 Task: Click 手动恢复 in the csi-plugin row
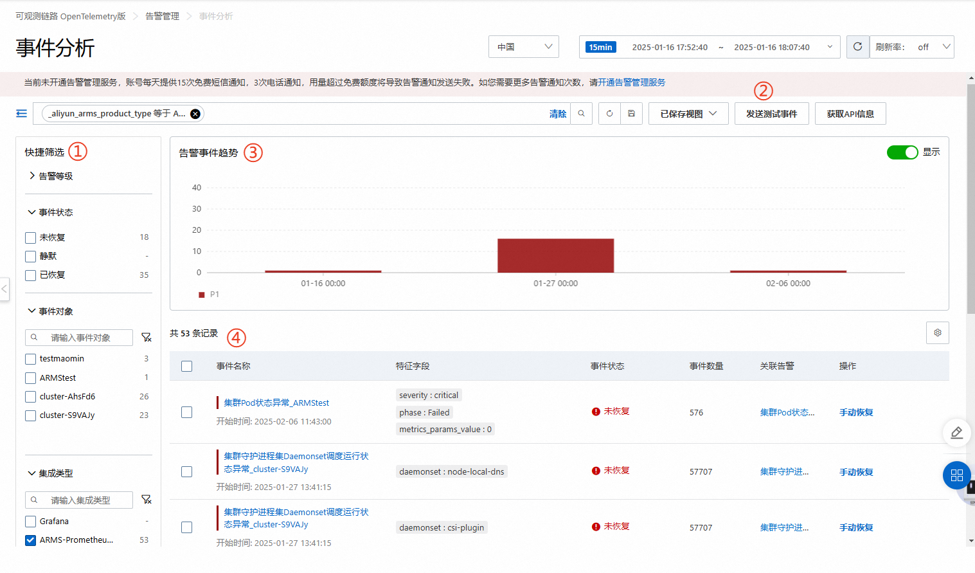pyautogui.click(x=856, y=527)
